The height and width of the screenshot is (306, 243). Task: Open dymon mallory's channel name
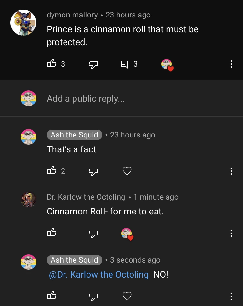click(x=72, y=15)
